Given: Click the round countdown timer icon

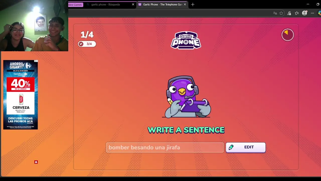Looking at the screenshot, I should coord(287,35).
